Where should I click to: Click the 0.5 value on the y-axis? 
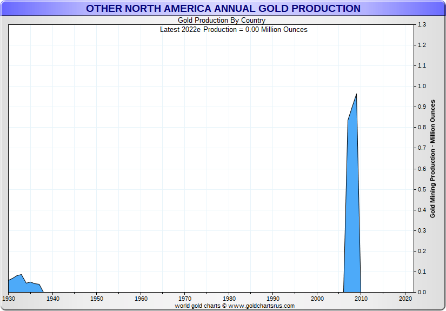pyautogui.click(x=422, y=189)
